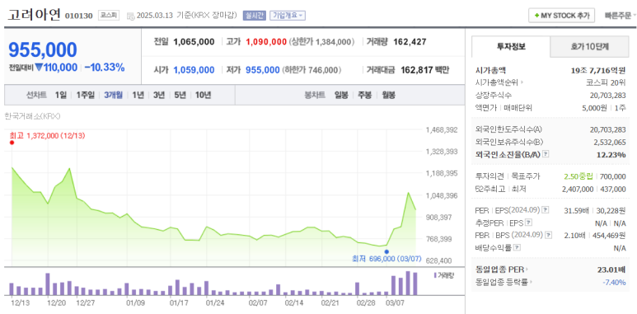Select the 3년 line chart period
The width and height of the screenshot is (637, 314).
[x=159, y=95]
